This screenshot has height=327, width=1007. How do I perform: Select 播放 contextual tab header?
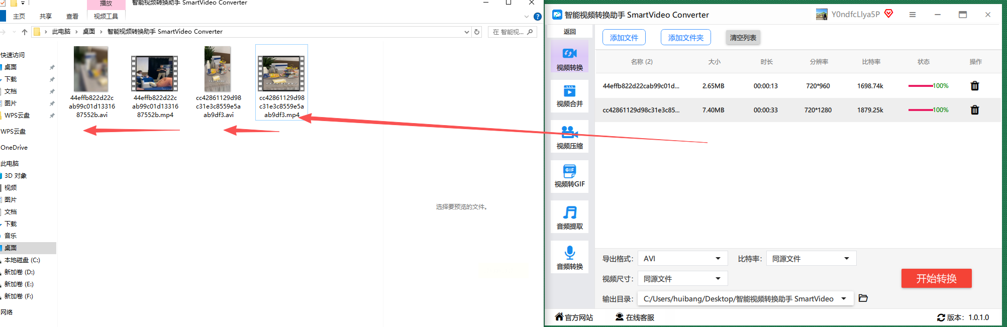(x=106, y=4)
